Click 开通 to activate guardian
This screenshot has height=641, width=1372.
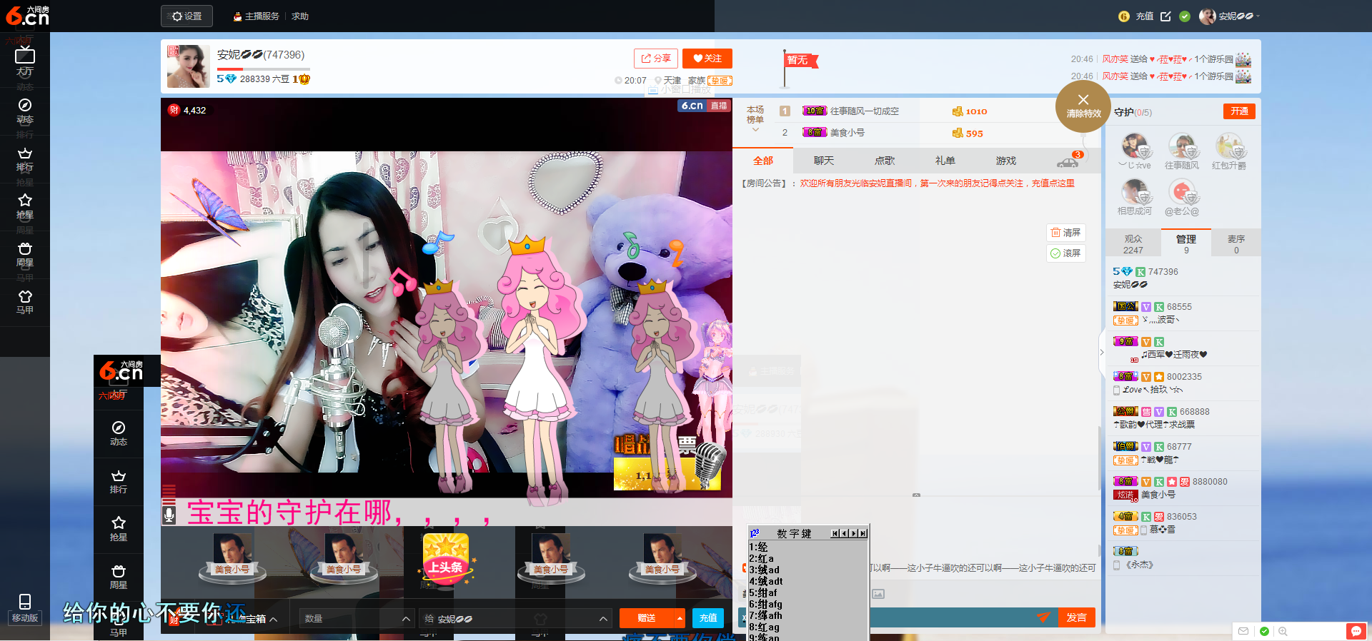[1239, 111]
